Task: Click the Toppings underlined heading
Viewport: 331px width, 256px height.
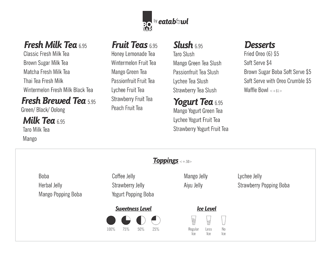Action: (165, 160)
